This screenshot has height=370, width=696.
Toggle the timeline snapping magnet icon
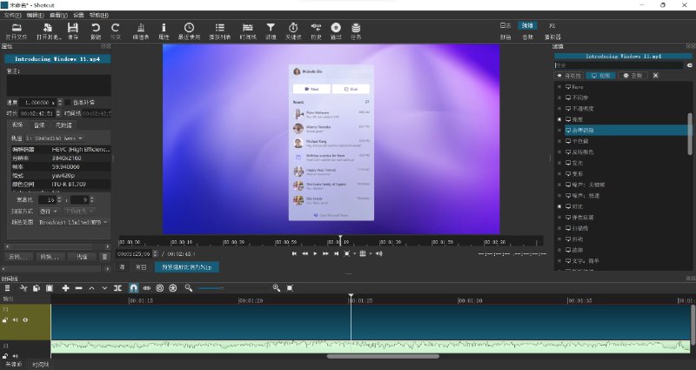point(134,288)
